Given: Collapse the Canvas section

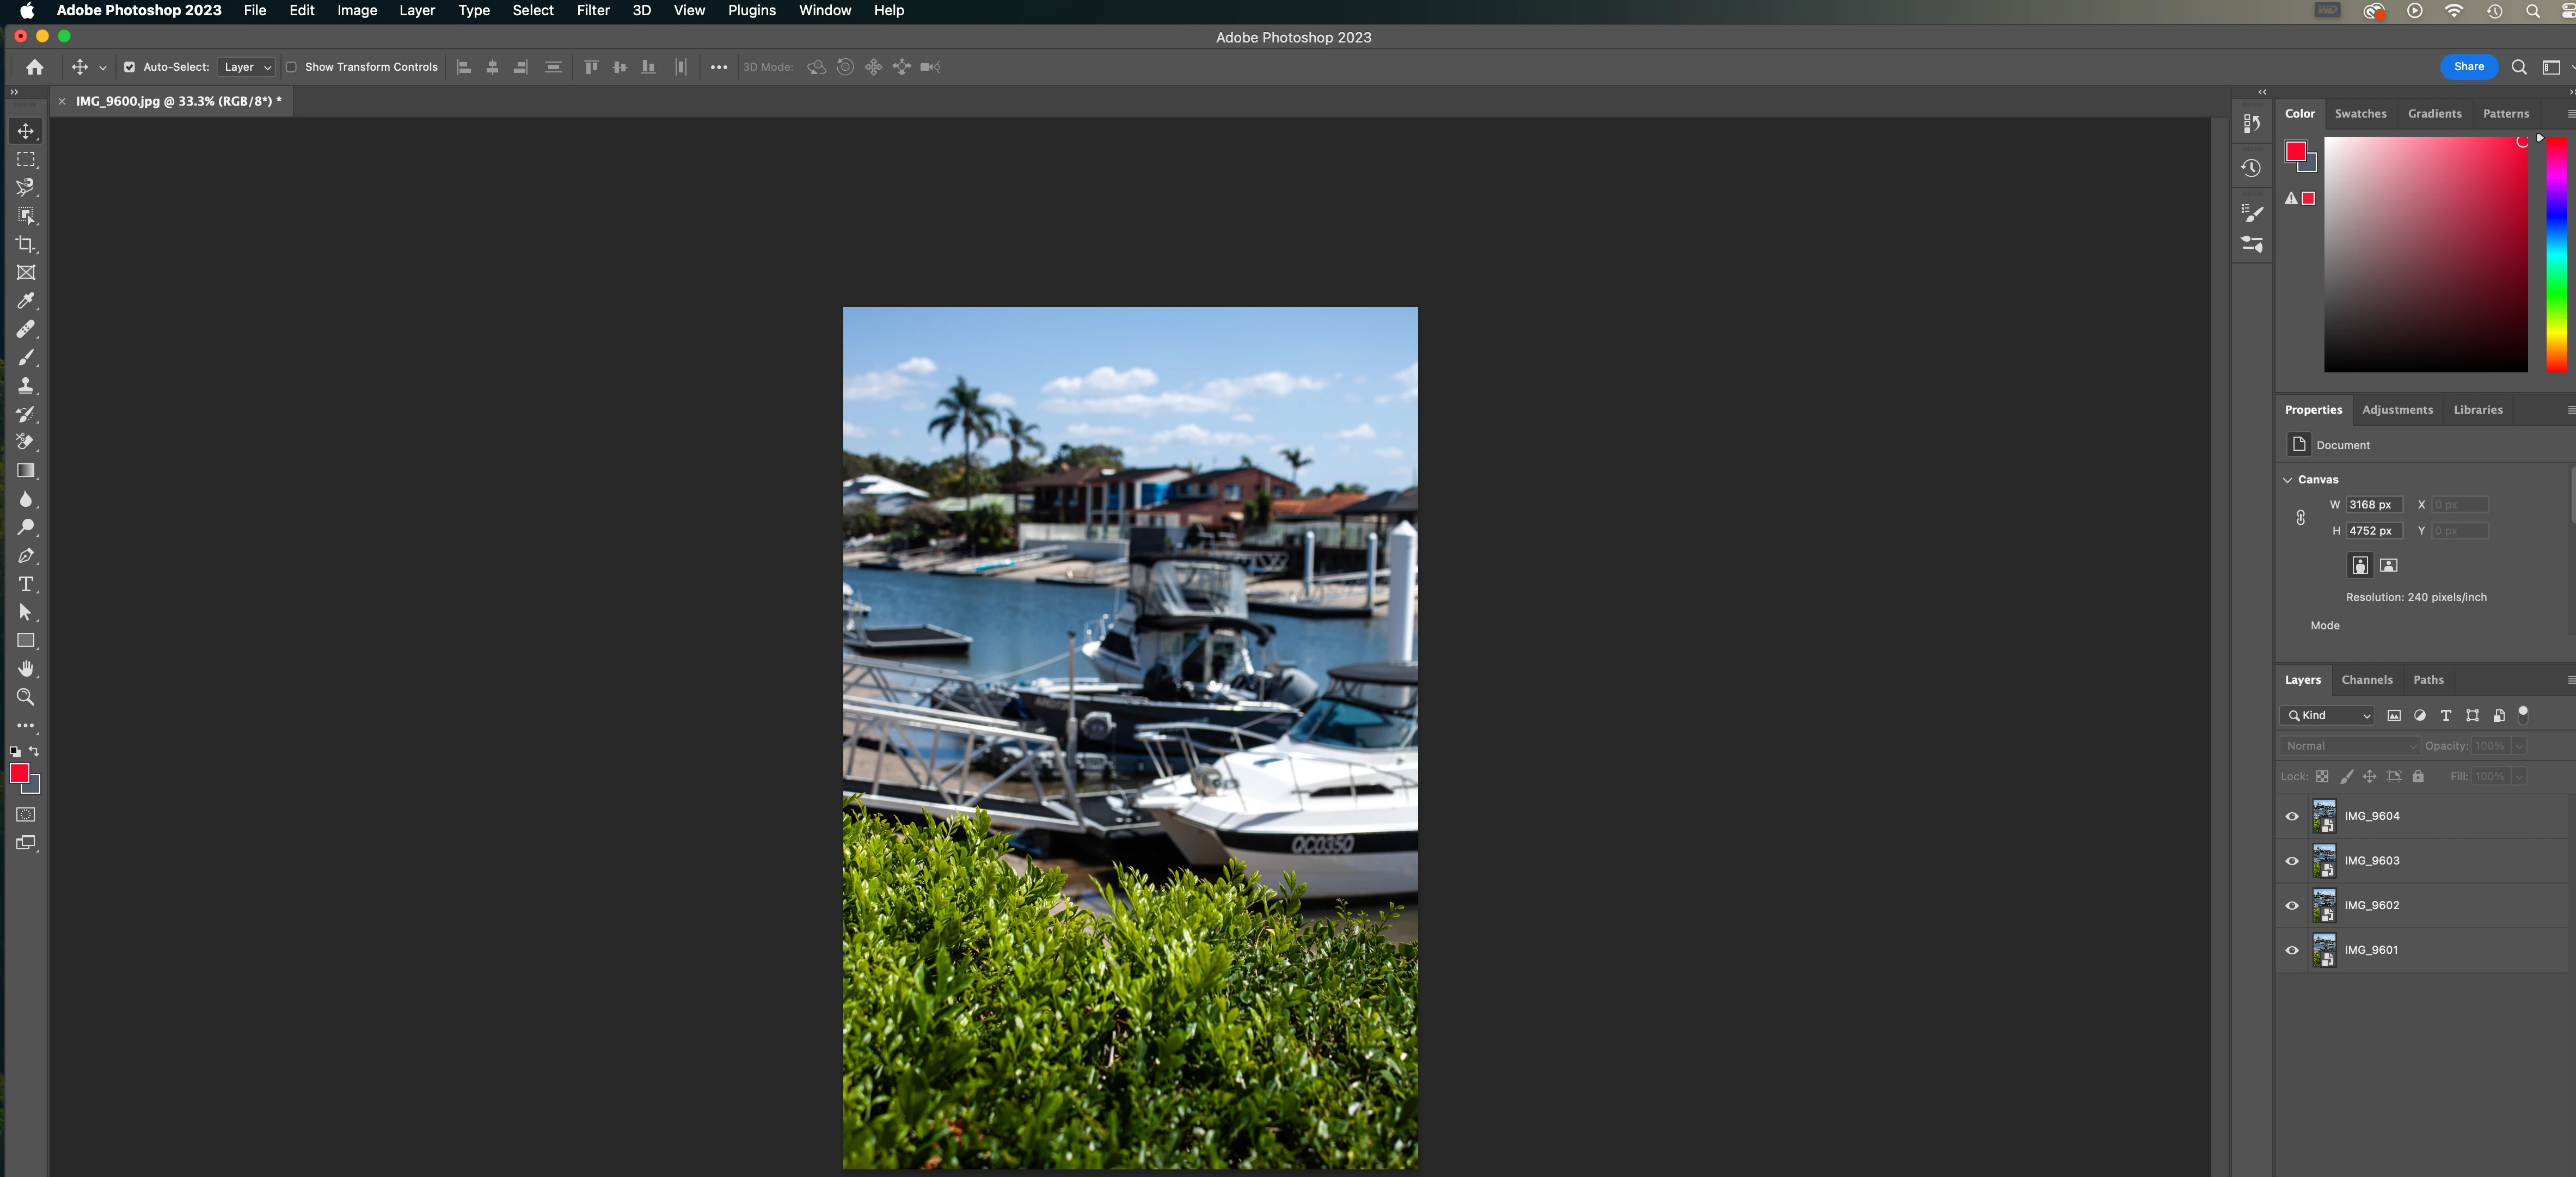Looking at the screenshot, I should [x=2287, y=480].
